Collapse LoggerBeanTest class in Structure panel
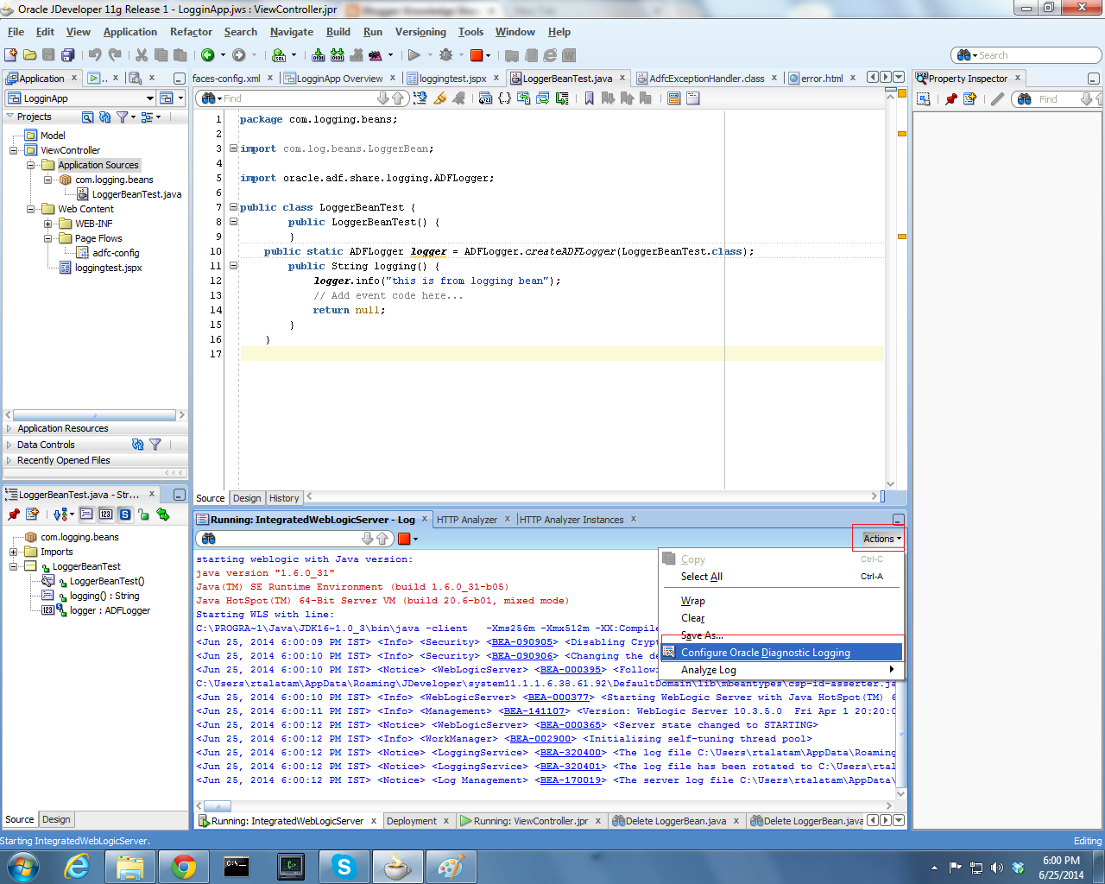1105x884 pixels. (x=14, y=567)
